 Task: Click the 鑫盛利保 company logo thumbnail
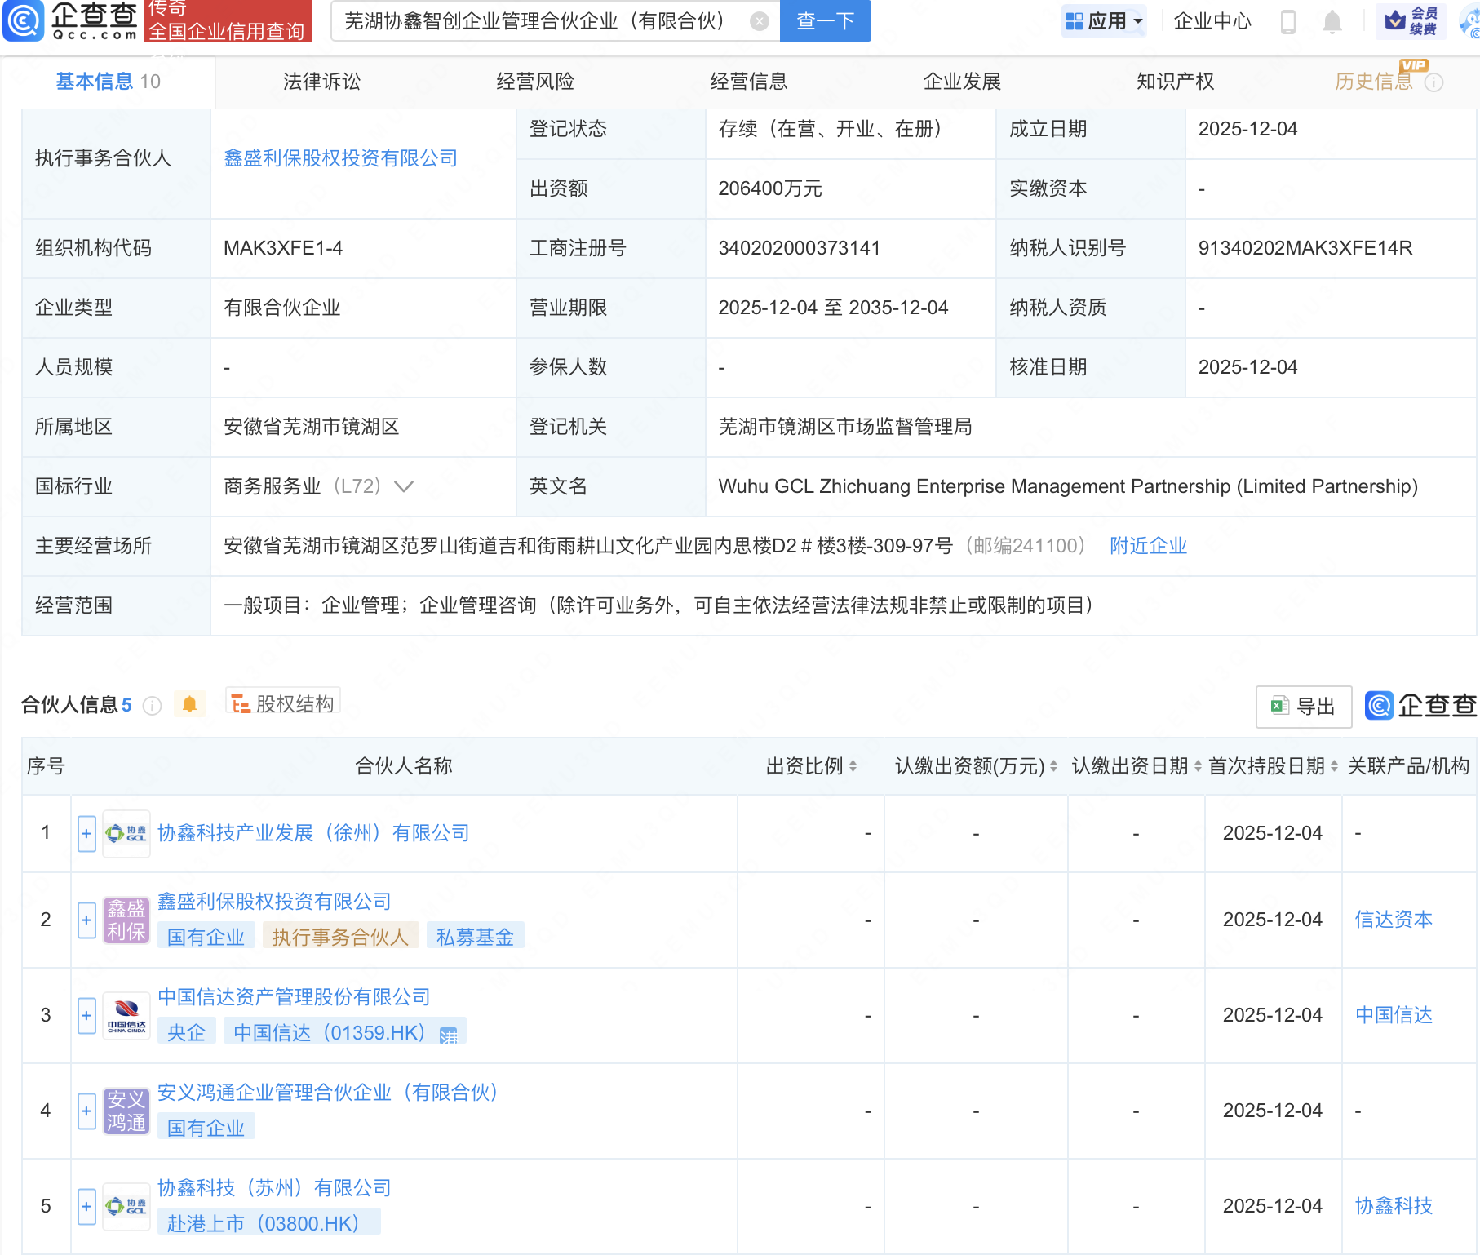coord(126,920)
